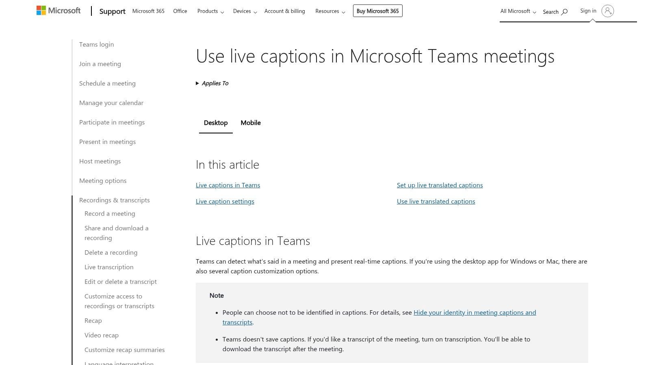Viewport: 650px width, 365px height.
Task: Open Delete a recording sidebar item
Action: 111,253
